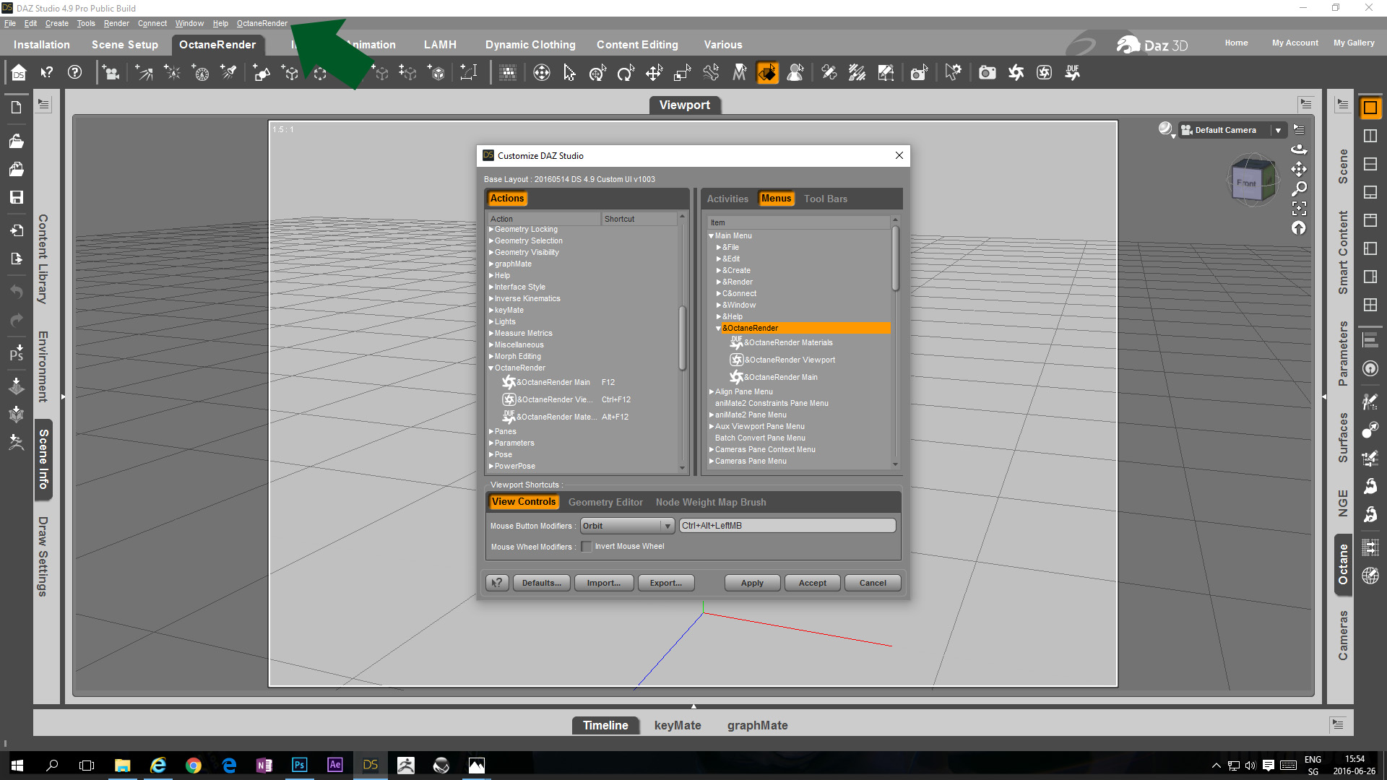Switch to the Activities tab
This screenshot has width=1387, height=780.
tap(727, 199)
